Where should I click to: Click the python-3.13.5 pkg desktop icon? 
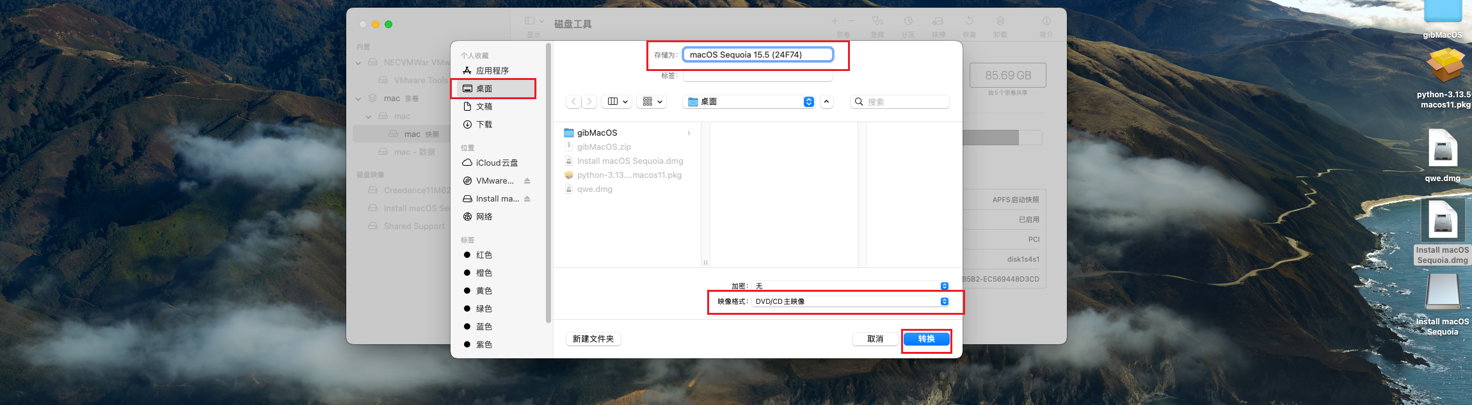1445,65
